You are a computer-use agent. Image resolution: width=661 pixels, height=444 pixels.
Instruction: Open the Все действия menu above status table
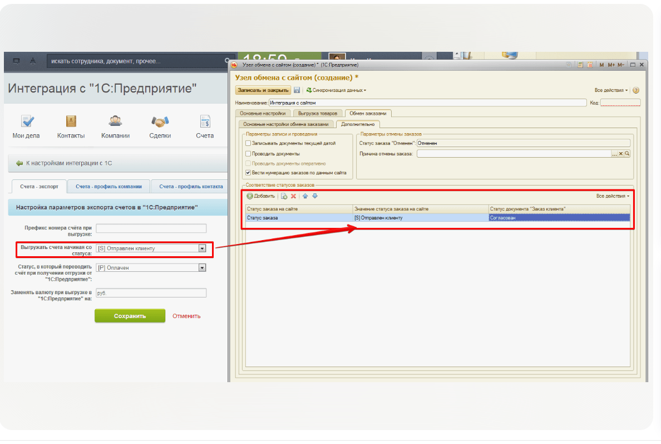(x=613, y=196)
